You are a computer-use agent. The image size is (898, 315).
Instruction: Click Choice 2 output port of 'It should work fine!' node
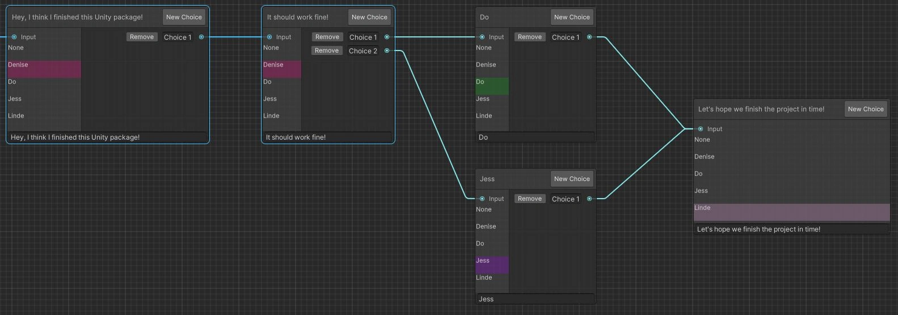387,51
